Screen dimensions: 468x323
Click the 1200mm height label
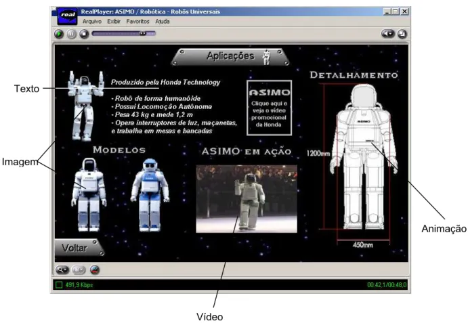click(318, 154)
